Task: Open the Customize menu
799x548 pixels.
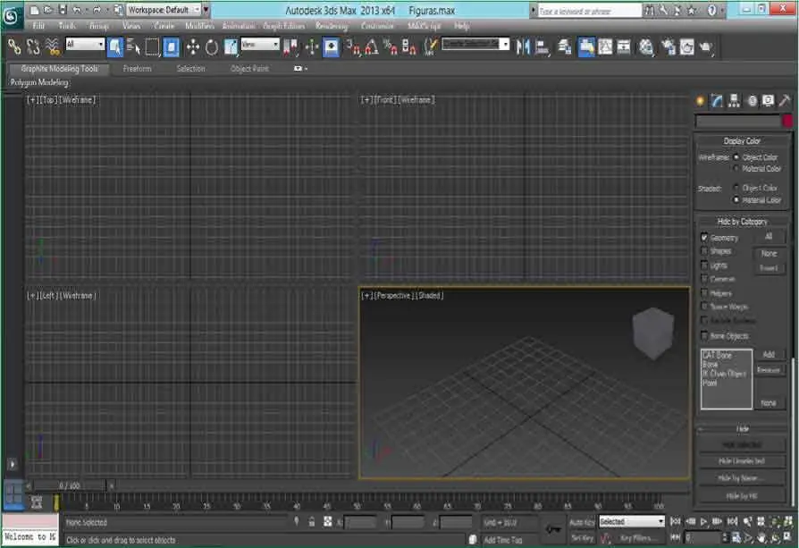Action: pos(377,26)
